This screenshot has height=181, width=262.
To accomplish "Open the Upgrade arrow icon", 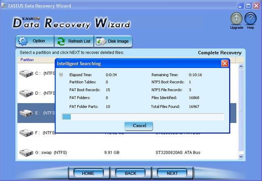I will (237, 19).
